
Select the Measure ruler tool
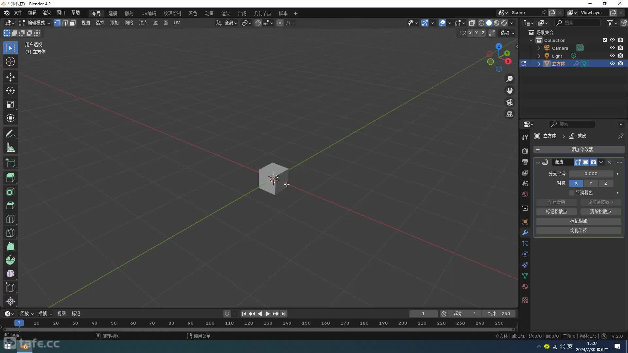coord(10,148)
